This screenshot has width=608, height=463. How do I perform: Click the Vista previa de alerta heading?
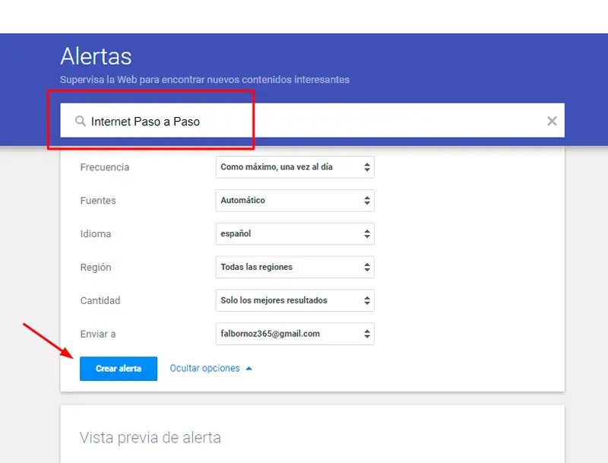[150, 438]
